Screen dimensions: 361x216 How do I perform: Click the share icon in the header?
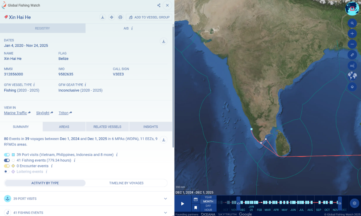coord(159,5)
